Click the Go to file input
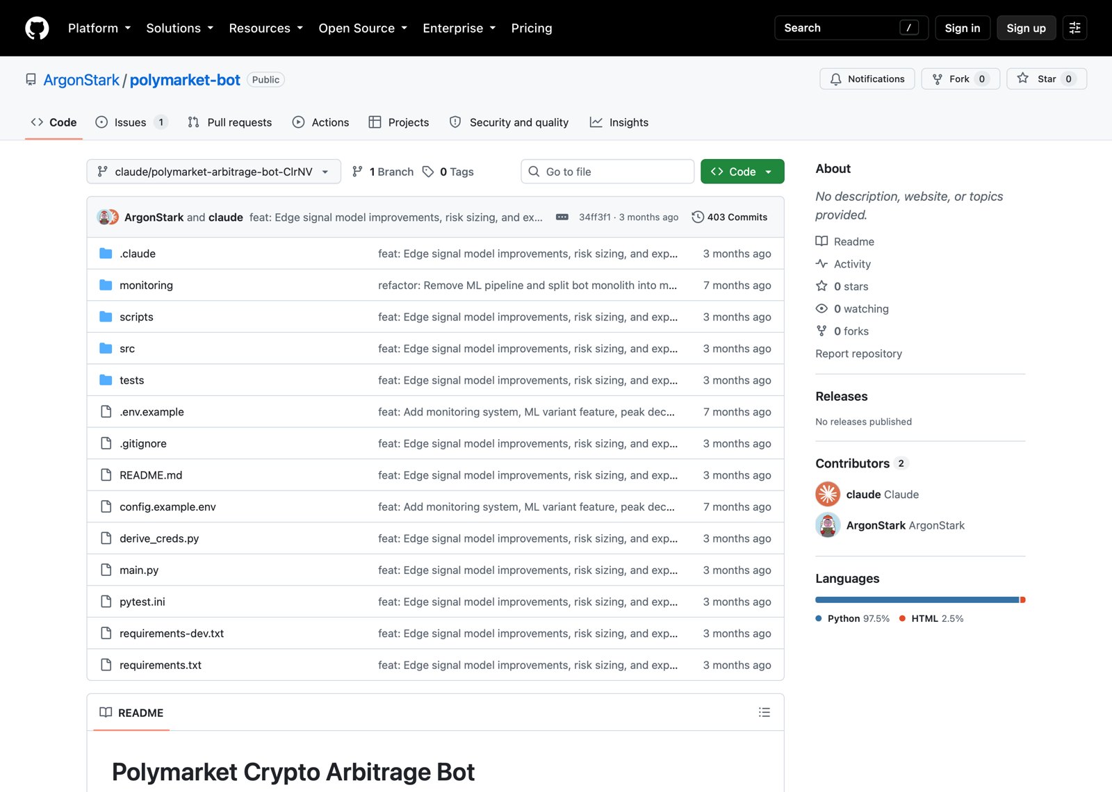1112x792 pixels. (x=607, y=172)
